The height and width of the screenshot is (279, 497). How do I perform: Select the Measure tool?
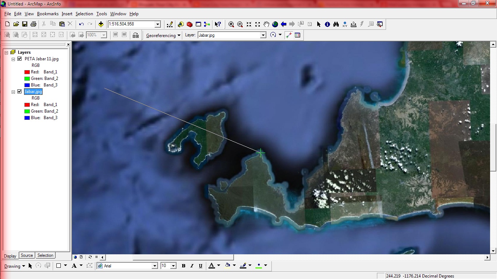coord(353,24)
